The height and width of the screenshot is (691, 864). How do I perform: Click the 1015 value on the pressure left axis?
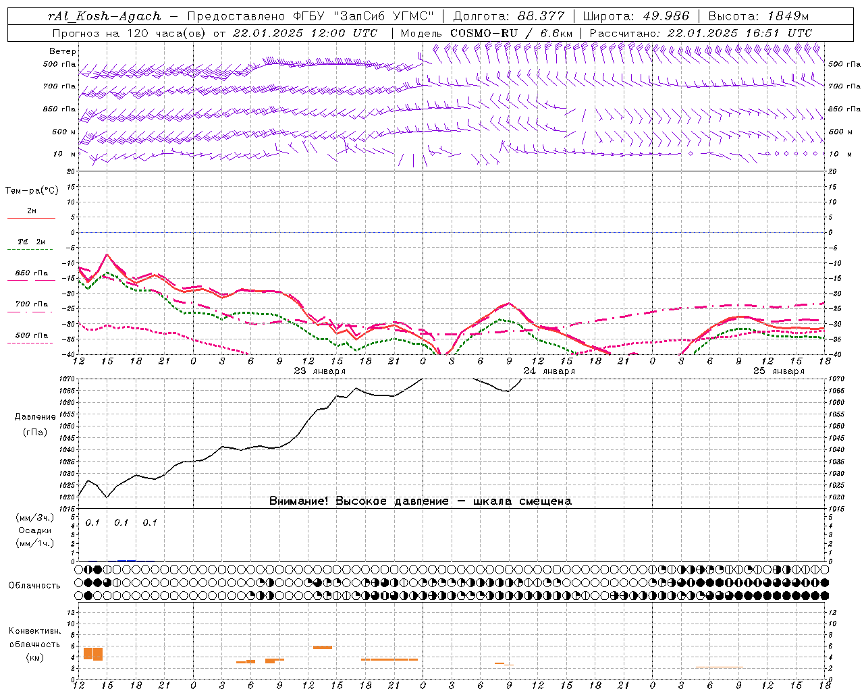point(67,509)
